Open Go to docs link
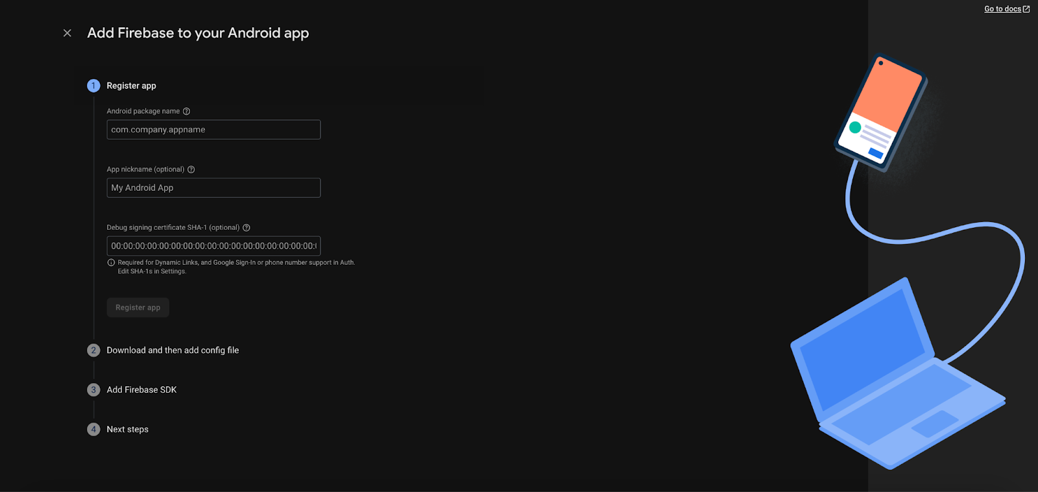The height and width of the screenshot is (492, 1038). point(1002,9)
